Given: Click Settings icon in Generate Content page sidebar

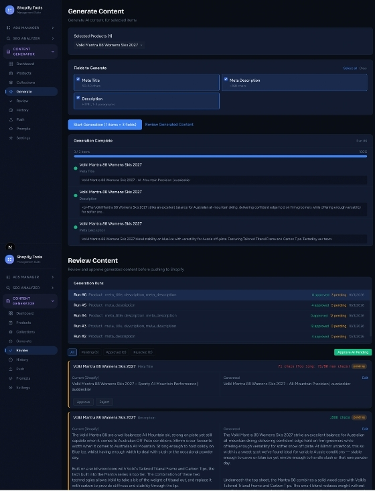Looking at the screenshot, I should 11,138.
